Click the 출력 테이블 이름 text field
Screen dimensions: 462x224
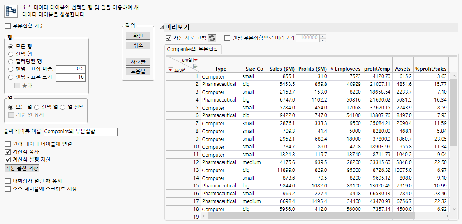(80, 132)
